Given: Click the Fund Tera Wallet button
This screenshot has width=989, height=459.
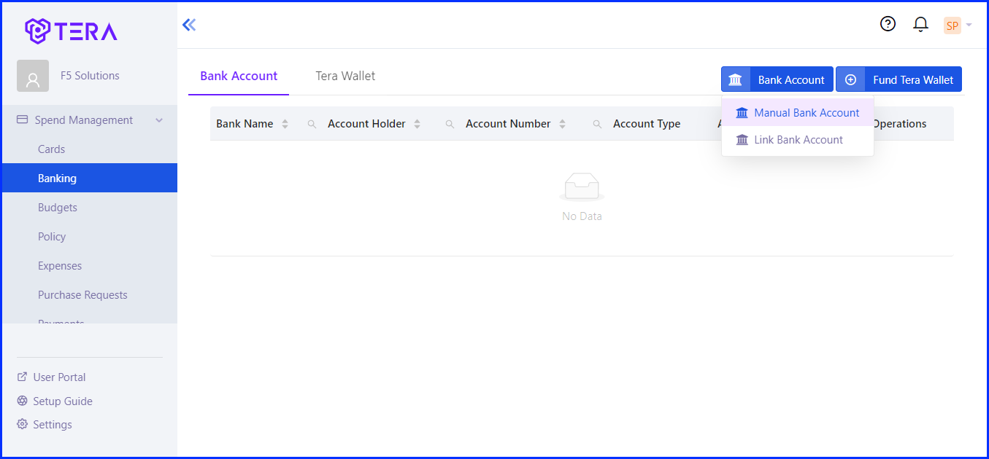Looking at the screenshot, I should [x=898, y=79].
